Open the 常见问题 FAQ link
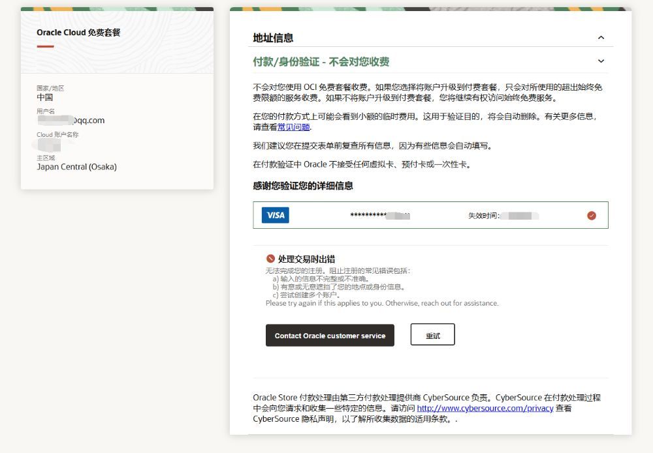The image size is (653, 453). coord(294,127)
